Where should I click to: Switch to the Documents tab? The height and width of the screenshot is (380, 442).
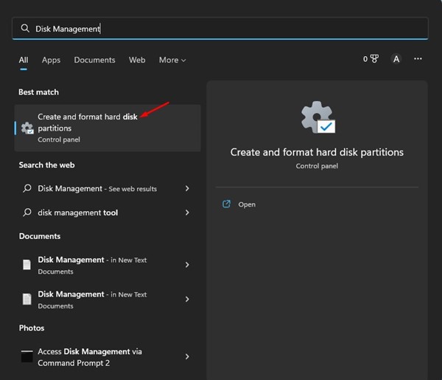[94, 60]
